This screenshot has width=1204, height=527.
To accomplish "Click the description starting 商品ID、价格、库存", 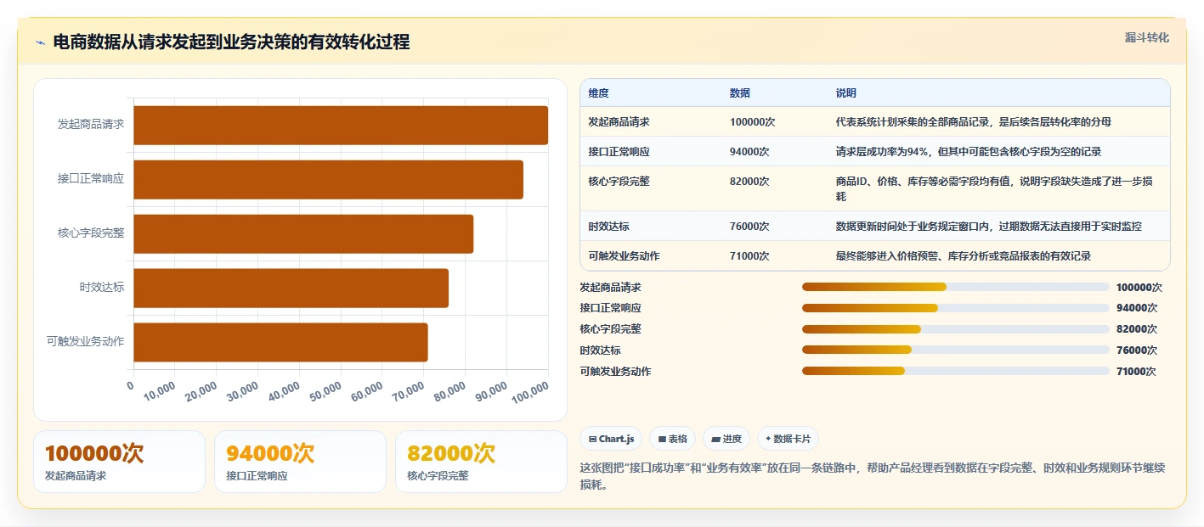I will point(994,189).
